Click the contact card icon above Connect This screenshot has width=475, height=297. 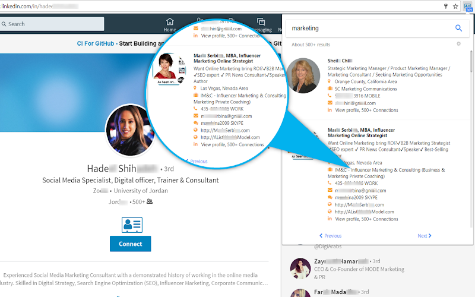132,225
